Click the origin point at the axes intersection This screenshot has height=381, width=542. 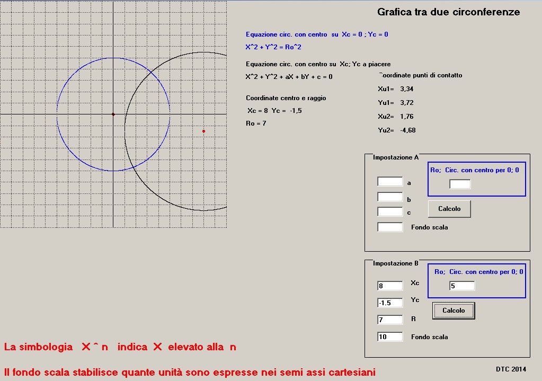click(113, 114)
